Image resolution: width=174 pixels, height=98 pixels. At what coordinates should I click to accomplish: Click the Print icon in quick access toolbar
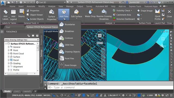coord(21,2)
